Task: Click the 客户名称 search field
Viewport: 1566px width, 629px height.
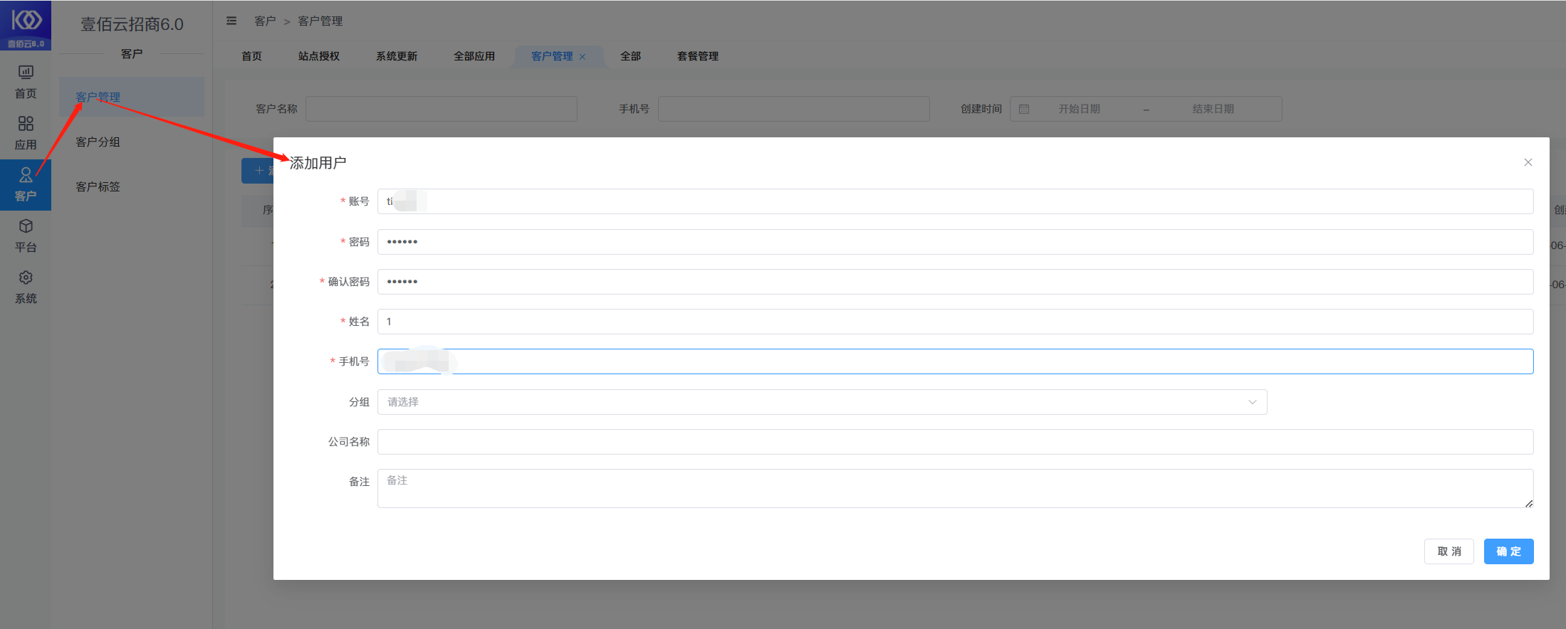Action: pyautogui.click(x=442, y=109)
